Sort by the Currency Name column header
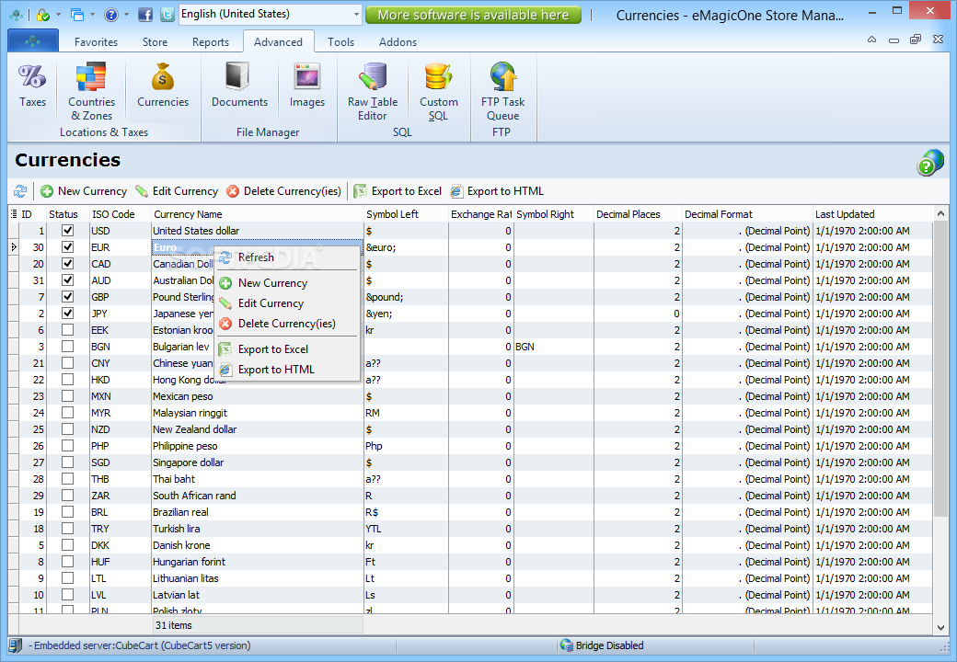 tap(257, 214)
